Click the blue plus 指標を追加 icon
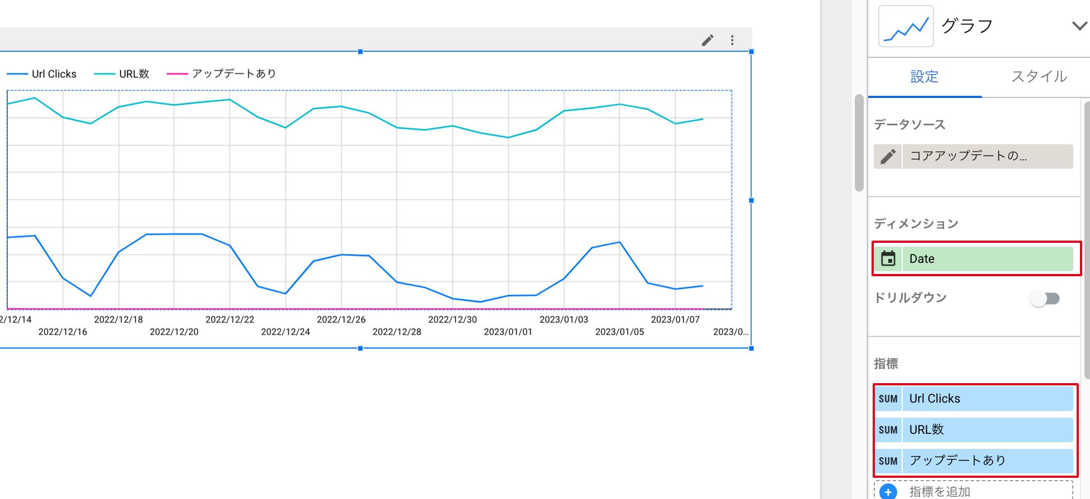1090x499 pixels. pos(888,492)
